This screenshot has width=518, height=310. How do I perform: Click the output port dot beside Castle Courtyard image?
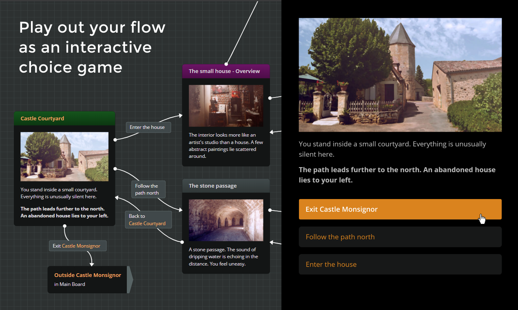tap(115, 140)
